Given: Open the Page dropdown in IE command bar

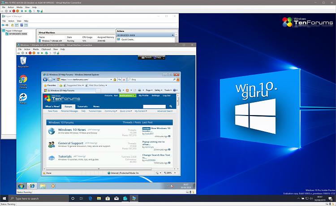Looking at the screenshot, I should (x=149, y=90).
